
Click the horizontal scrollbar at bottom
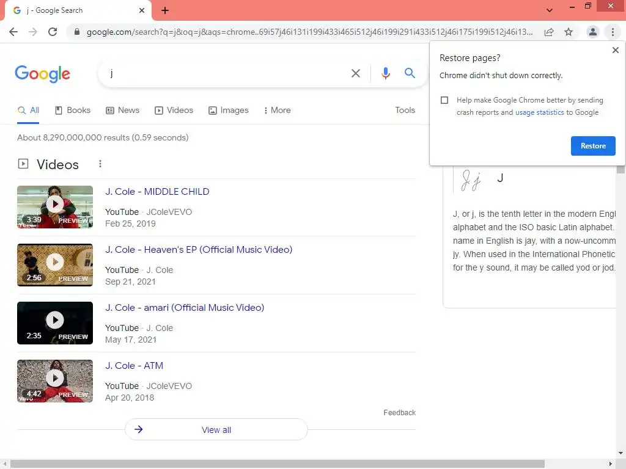(277, 464)
